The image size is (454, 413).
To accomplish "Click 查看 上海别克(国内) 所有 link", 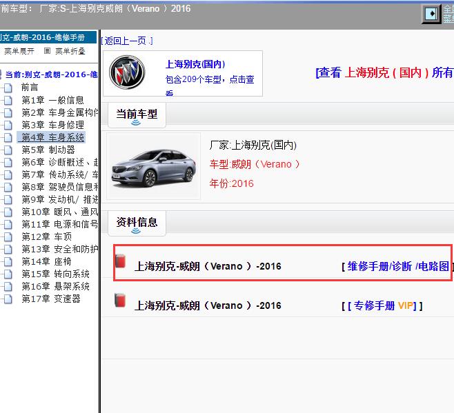I will pos(384,72).
